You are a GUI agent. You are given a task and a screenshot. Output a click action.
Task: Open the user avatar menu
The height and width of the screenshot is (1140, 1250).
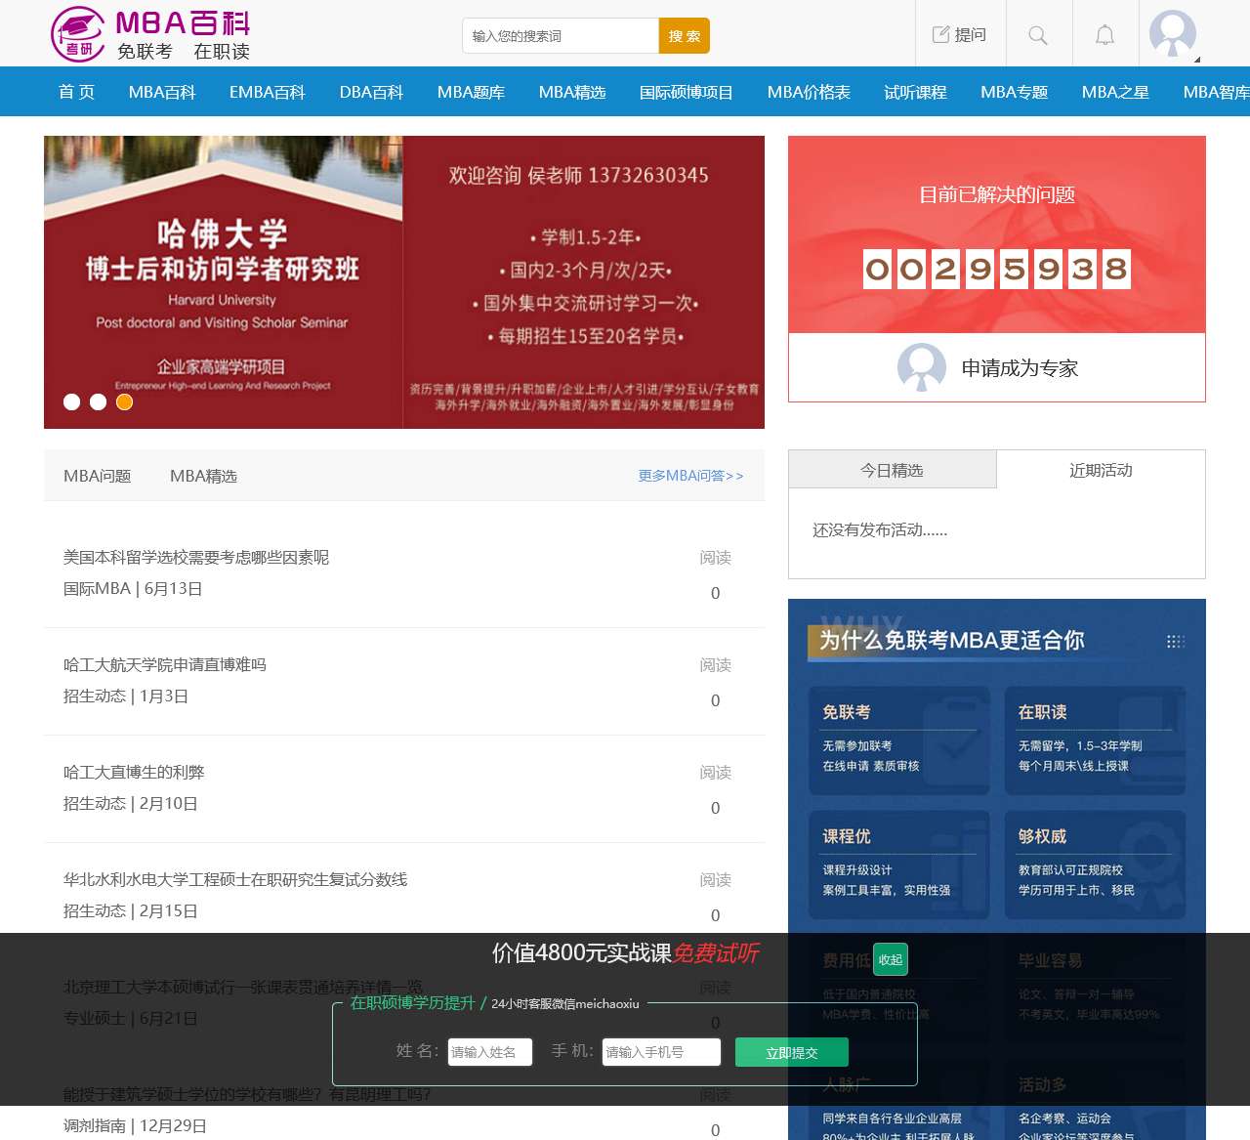1173,34
